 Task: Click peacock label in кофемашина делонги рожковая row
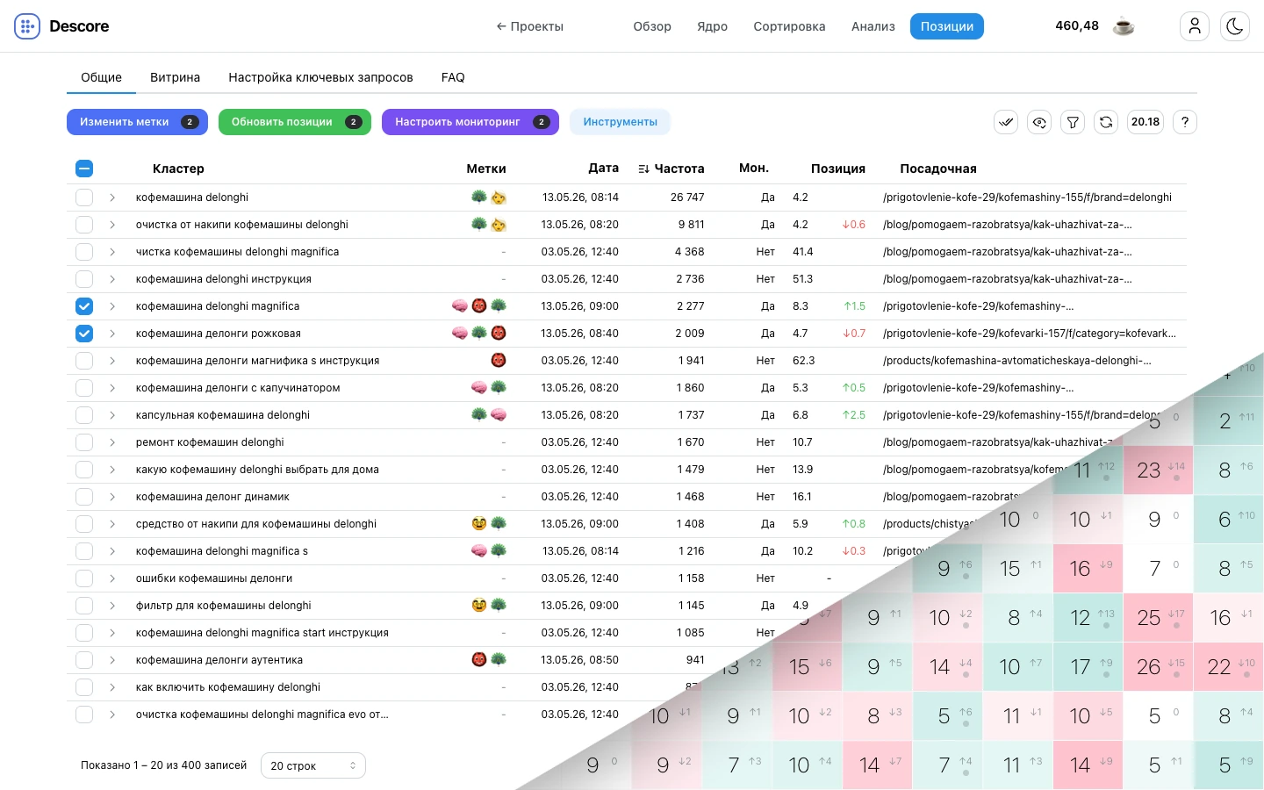point(479,334)
